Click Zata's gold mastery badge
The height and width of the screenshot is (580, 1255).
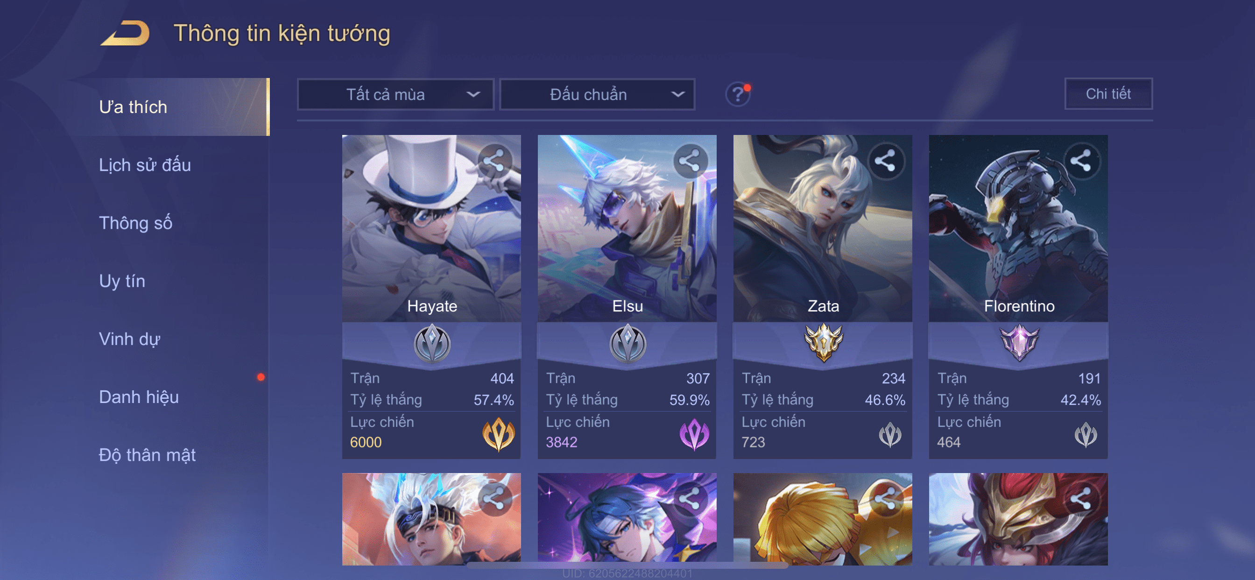[x=823, y=343]
